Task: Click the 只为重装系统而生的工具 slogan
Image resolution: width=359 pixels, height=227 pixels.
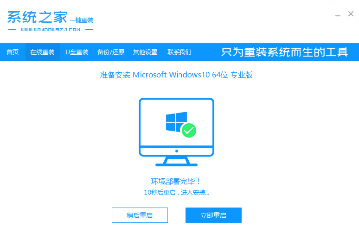Action: [x=285, y=52]
